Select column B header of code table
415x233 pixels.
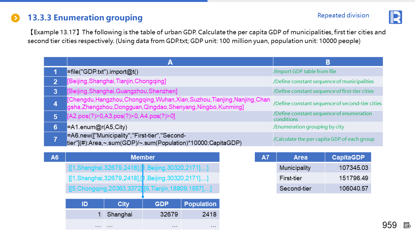coord(328,62)
